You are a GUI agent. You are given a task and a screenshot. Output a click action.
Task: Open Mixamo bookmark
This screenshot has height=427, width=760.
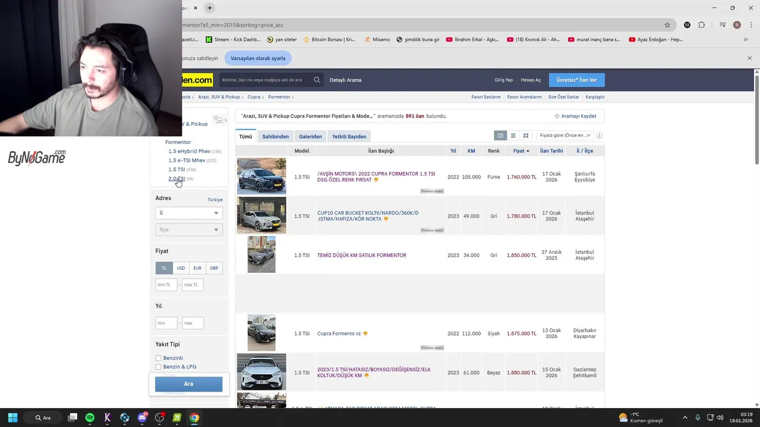tap(377, 40)
